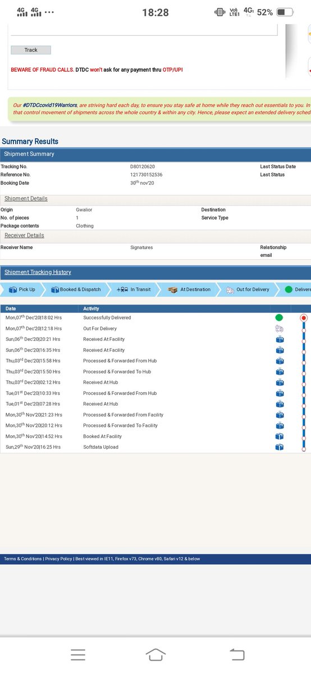Select the Out for Delivery status step
This screenshot has height=673, width=311.
click(x=248, y=289)
